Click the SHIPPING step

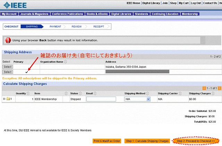pos(32,26)
